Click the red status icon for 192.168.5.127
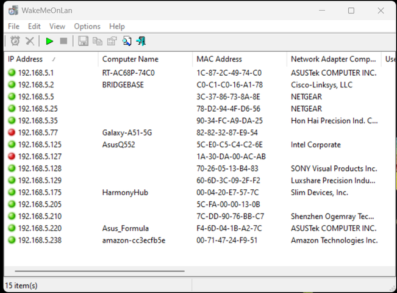Viewport: 397px width, 293px height. coord(12,156)
